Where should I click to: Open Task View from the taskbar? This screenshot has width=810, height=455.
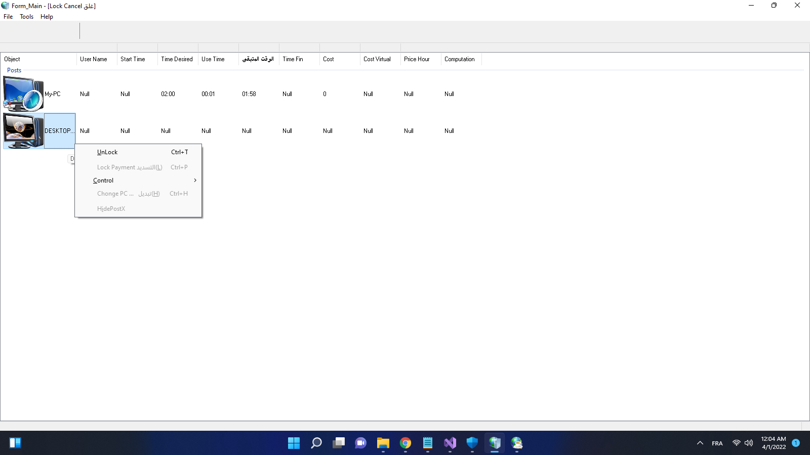pos(338,443)
